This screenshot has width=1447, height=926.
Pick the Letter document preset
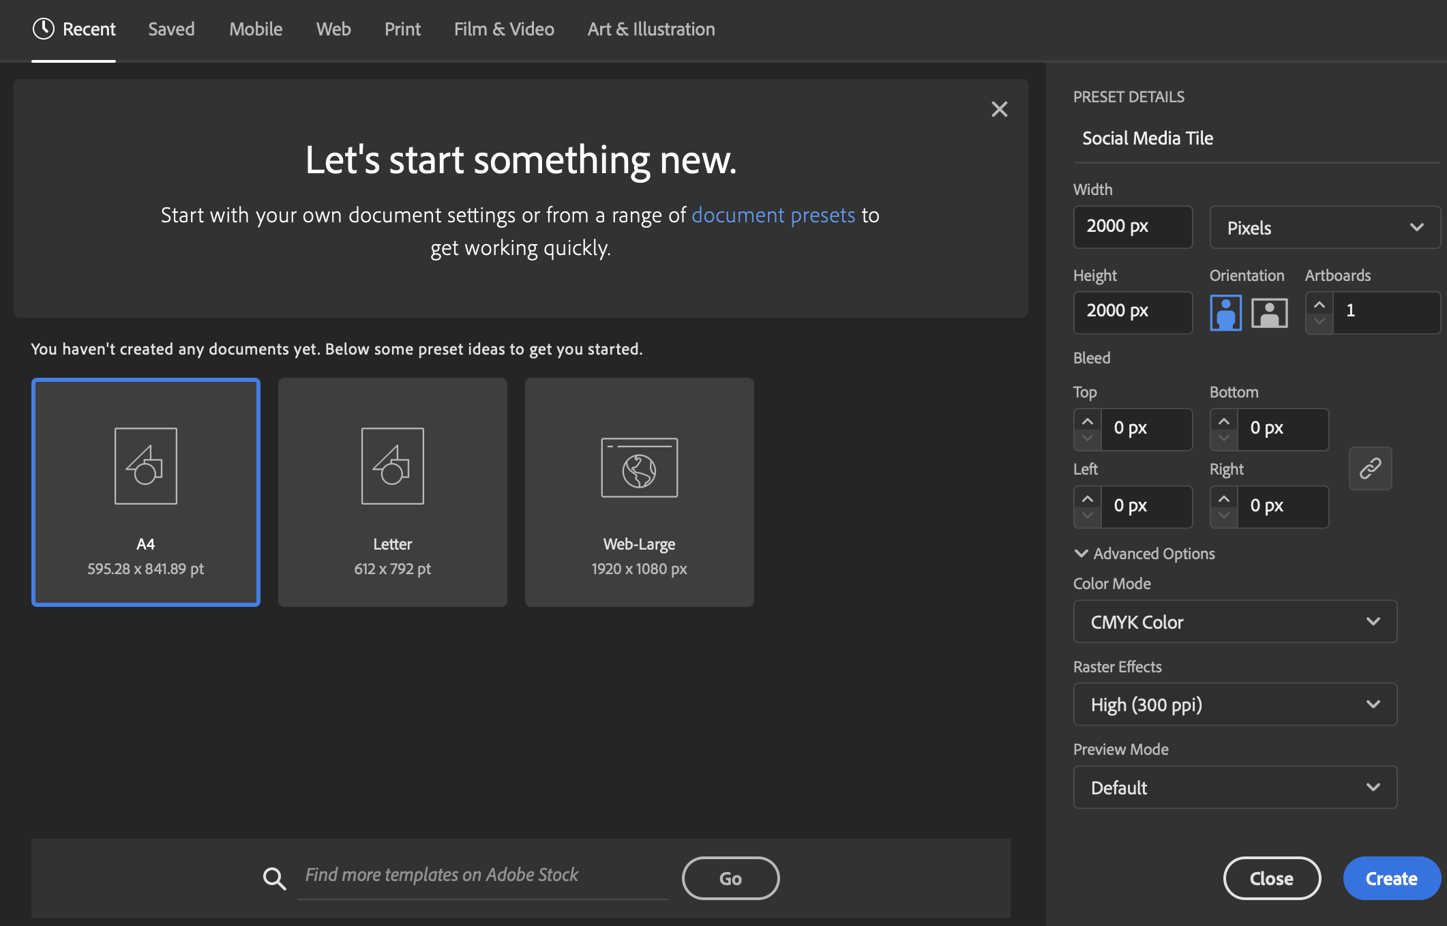pyautogui.click(x=392, y=492)
